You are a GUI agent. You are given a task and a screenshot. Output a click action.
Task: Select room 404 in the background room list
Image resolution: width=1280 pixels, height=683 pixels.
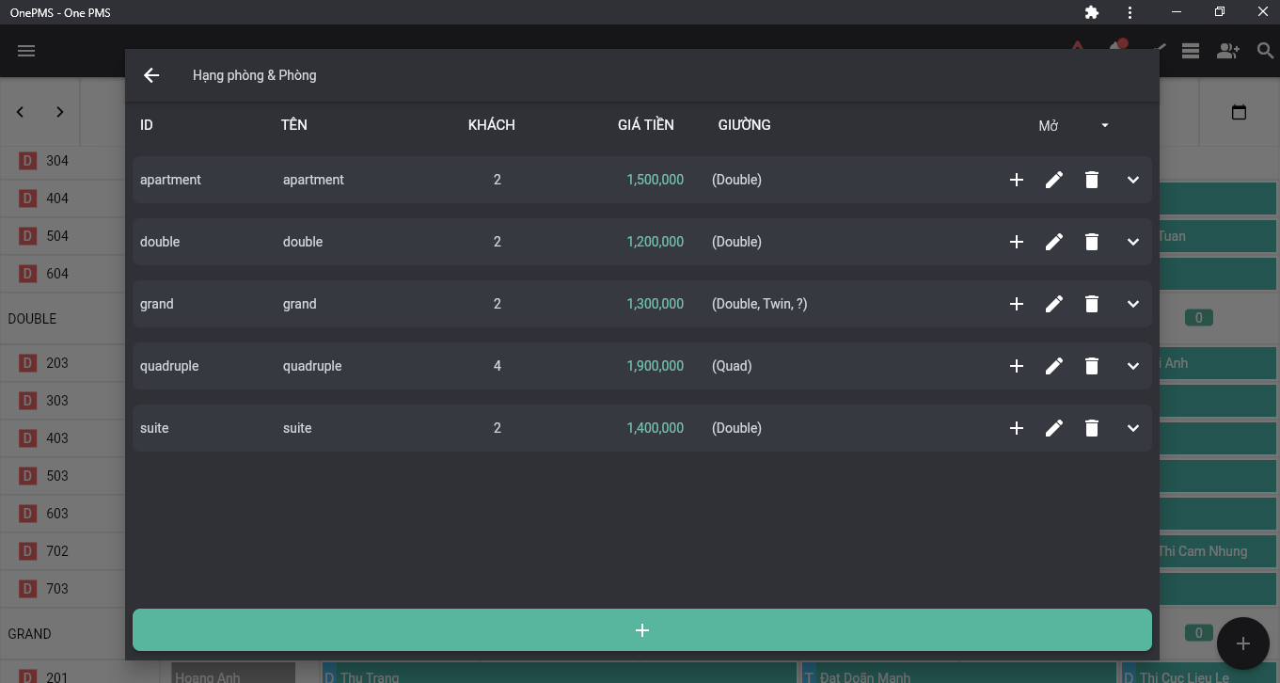click(x=62, y=199)
